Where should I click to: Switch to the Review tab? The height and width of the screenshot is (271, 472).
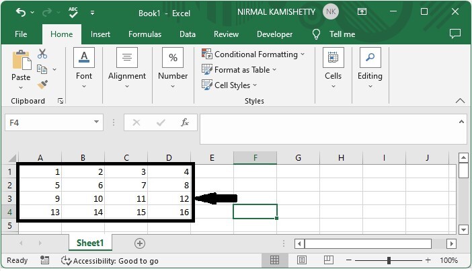(x=226, y=34)
